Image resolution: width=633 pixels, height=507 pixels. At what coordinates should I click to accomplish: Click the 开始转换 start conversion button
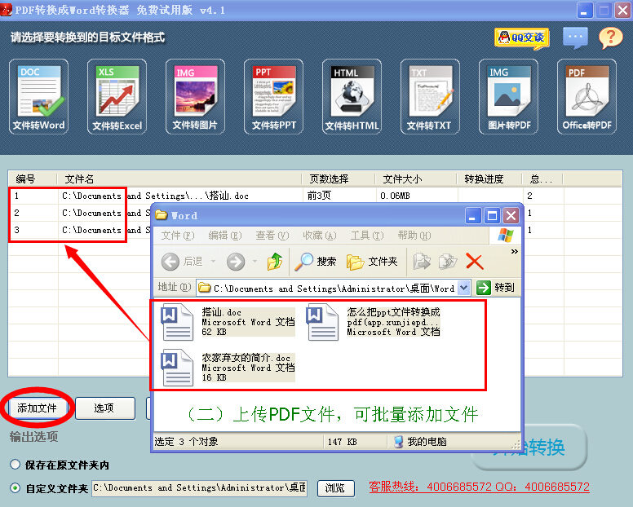(x=529, y=447)
